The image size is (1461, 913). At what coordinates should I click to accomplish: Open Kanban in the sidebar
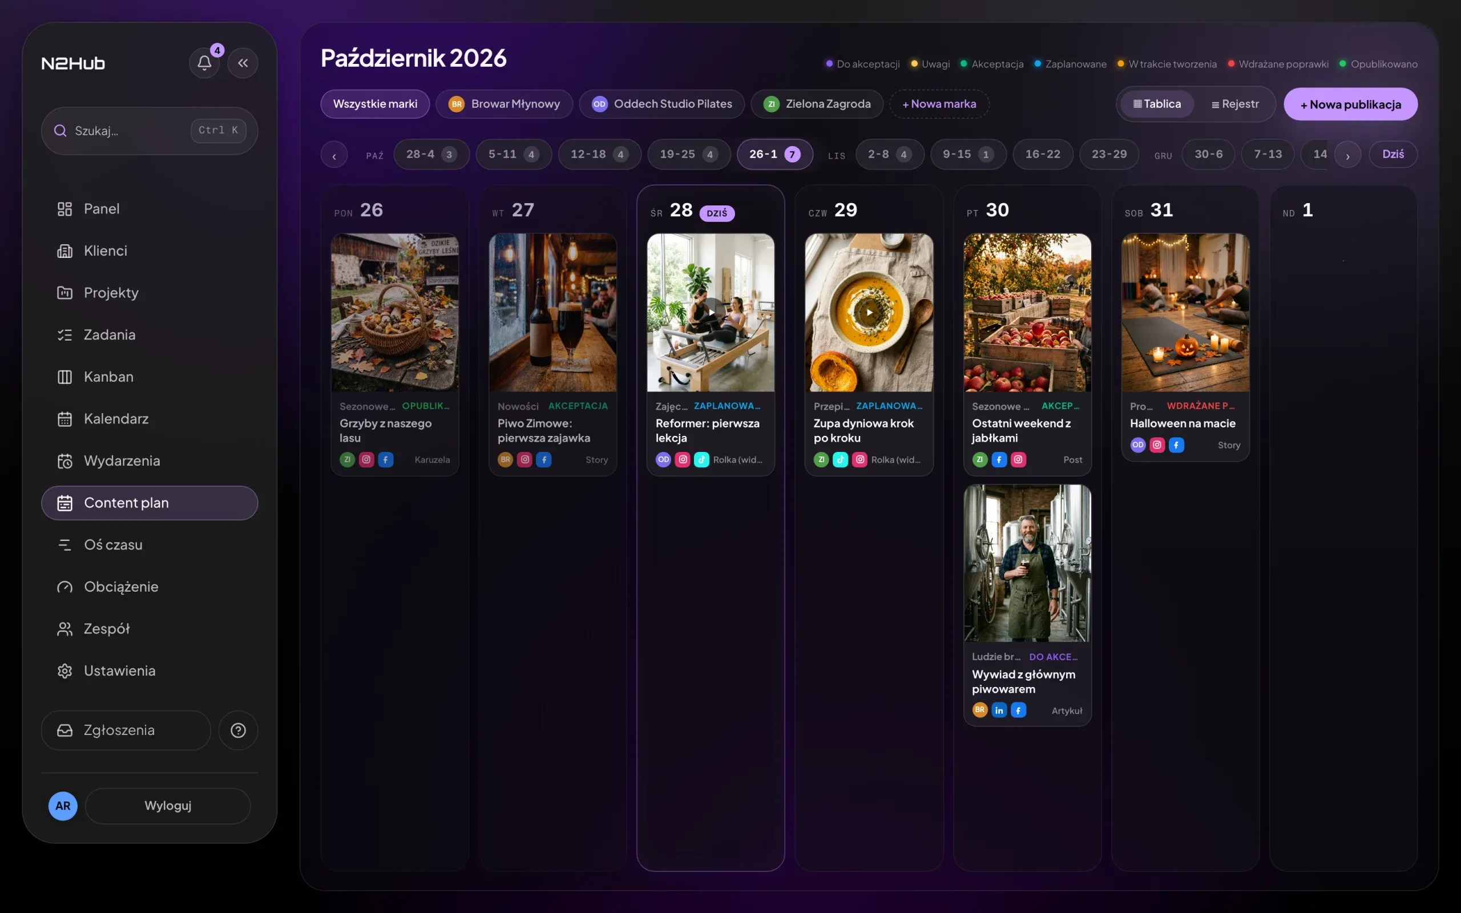coord(149,377)
